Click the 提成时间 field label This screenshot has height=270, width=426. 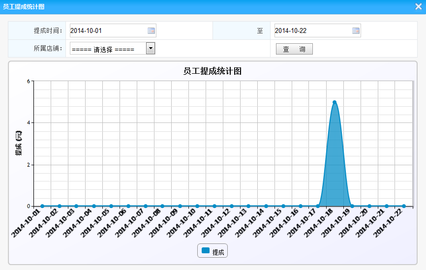click(48, 30)
